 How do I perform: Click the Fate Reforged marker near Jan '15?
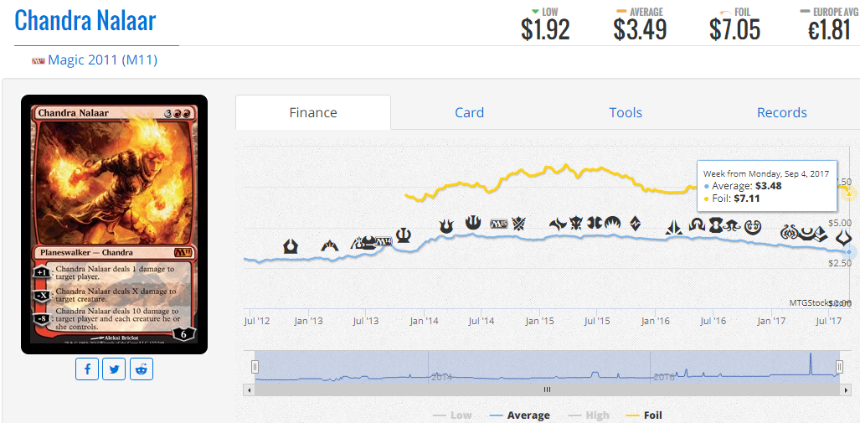coord(558,224)
